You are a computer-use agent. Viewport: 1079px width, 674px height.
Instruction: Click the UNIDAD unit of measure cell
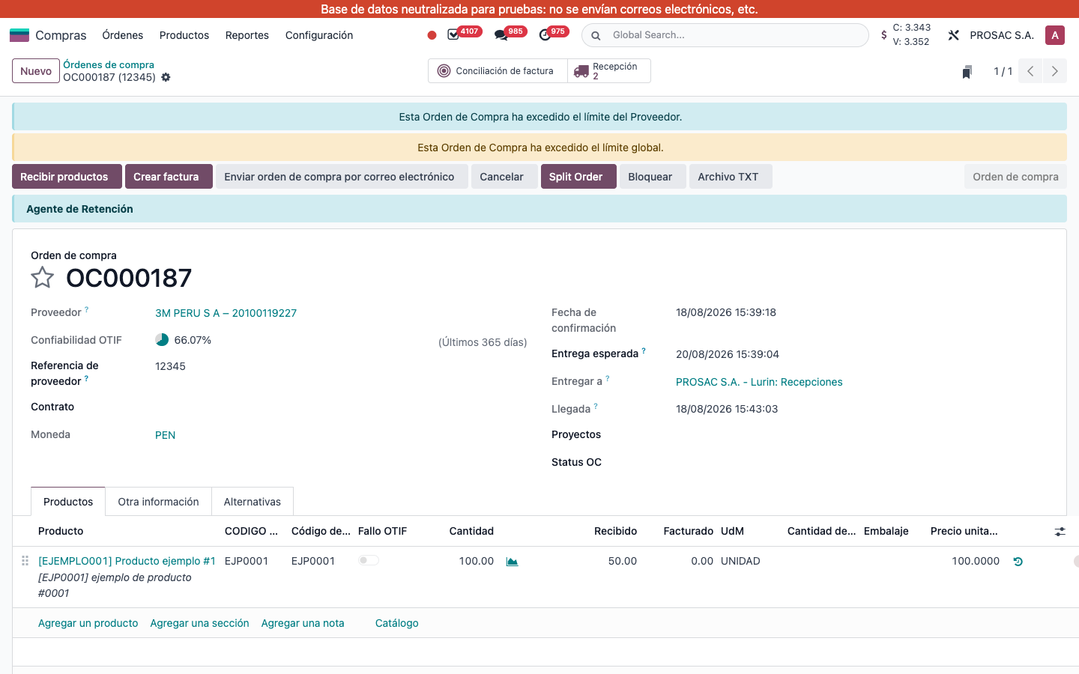pyautogui.click(x=740, y=561)
